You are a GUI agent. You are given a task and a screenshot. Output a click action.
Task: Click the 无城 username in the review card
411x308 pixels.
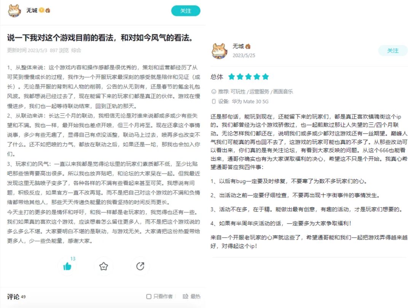point(238,46)
